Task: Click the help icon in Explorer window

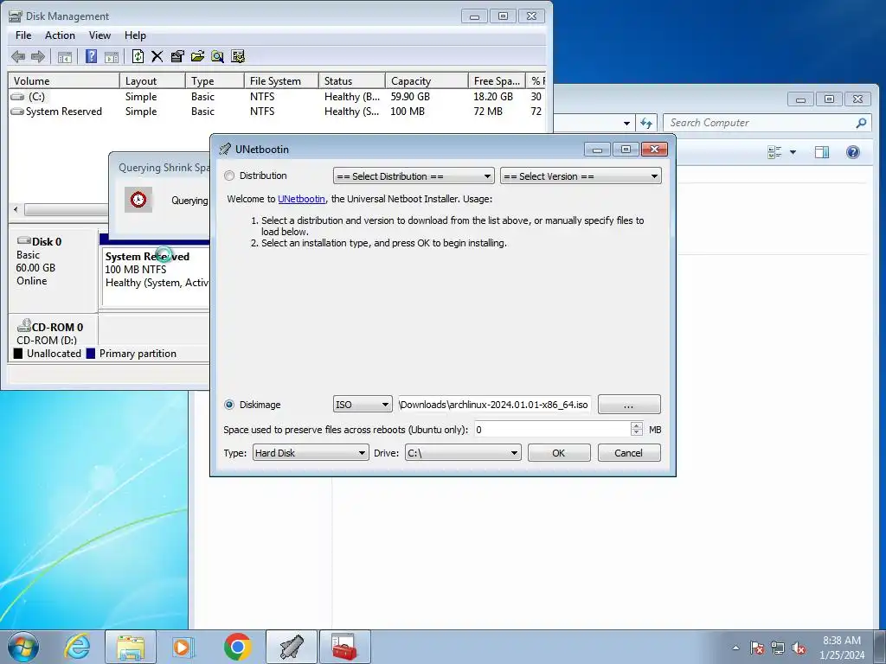Action: click(x=853, y=152)
